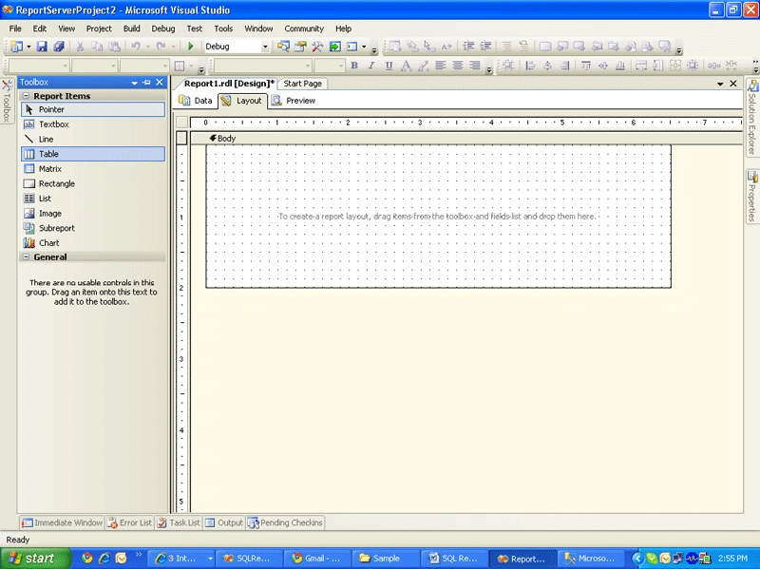Open the active documents list dropdown arrow
The image size is (760, 569).
(720, 84)
